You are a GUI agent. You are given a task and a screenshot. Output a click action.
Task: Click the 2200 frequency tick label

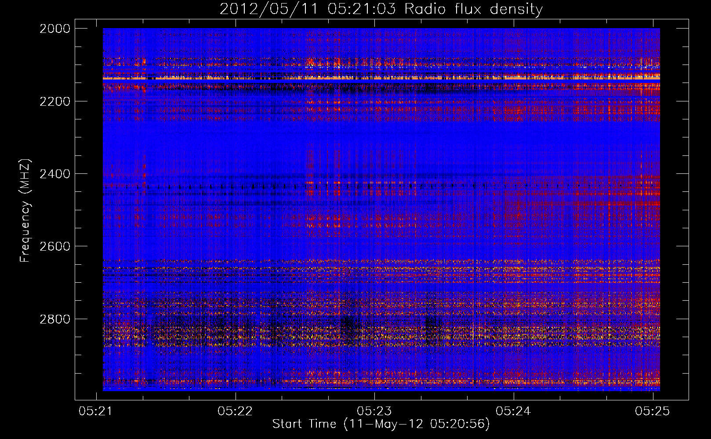click(x=55, y=101)
